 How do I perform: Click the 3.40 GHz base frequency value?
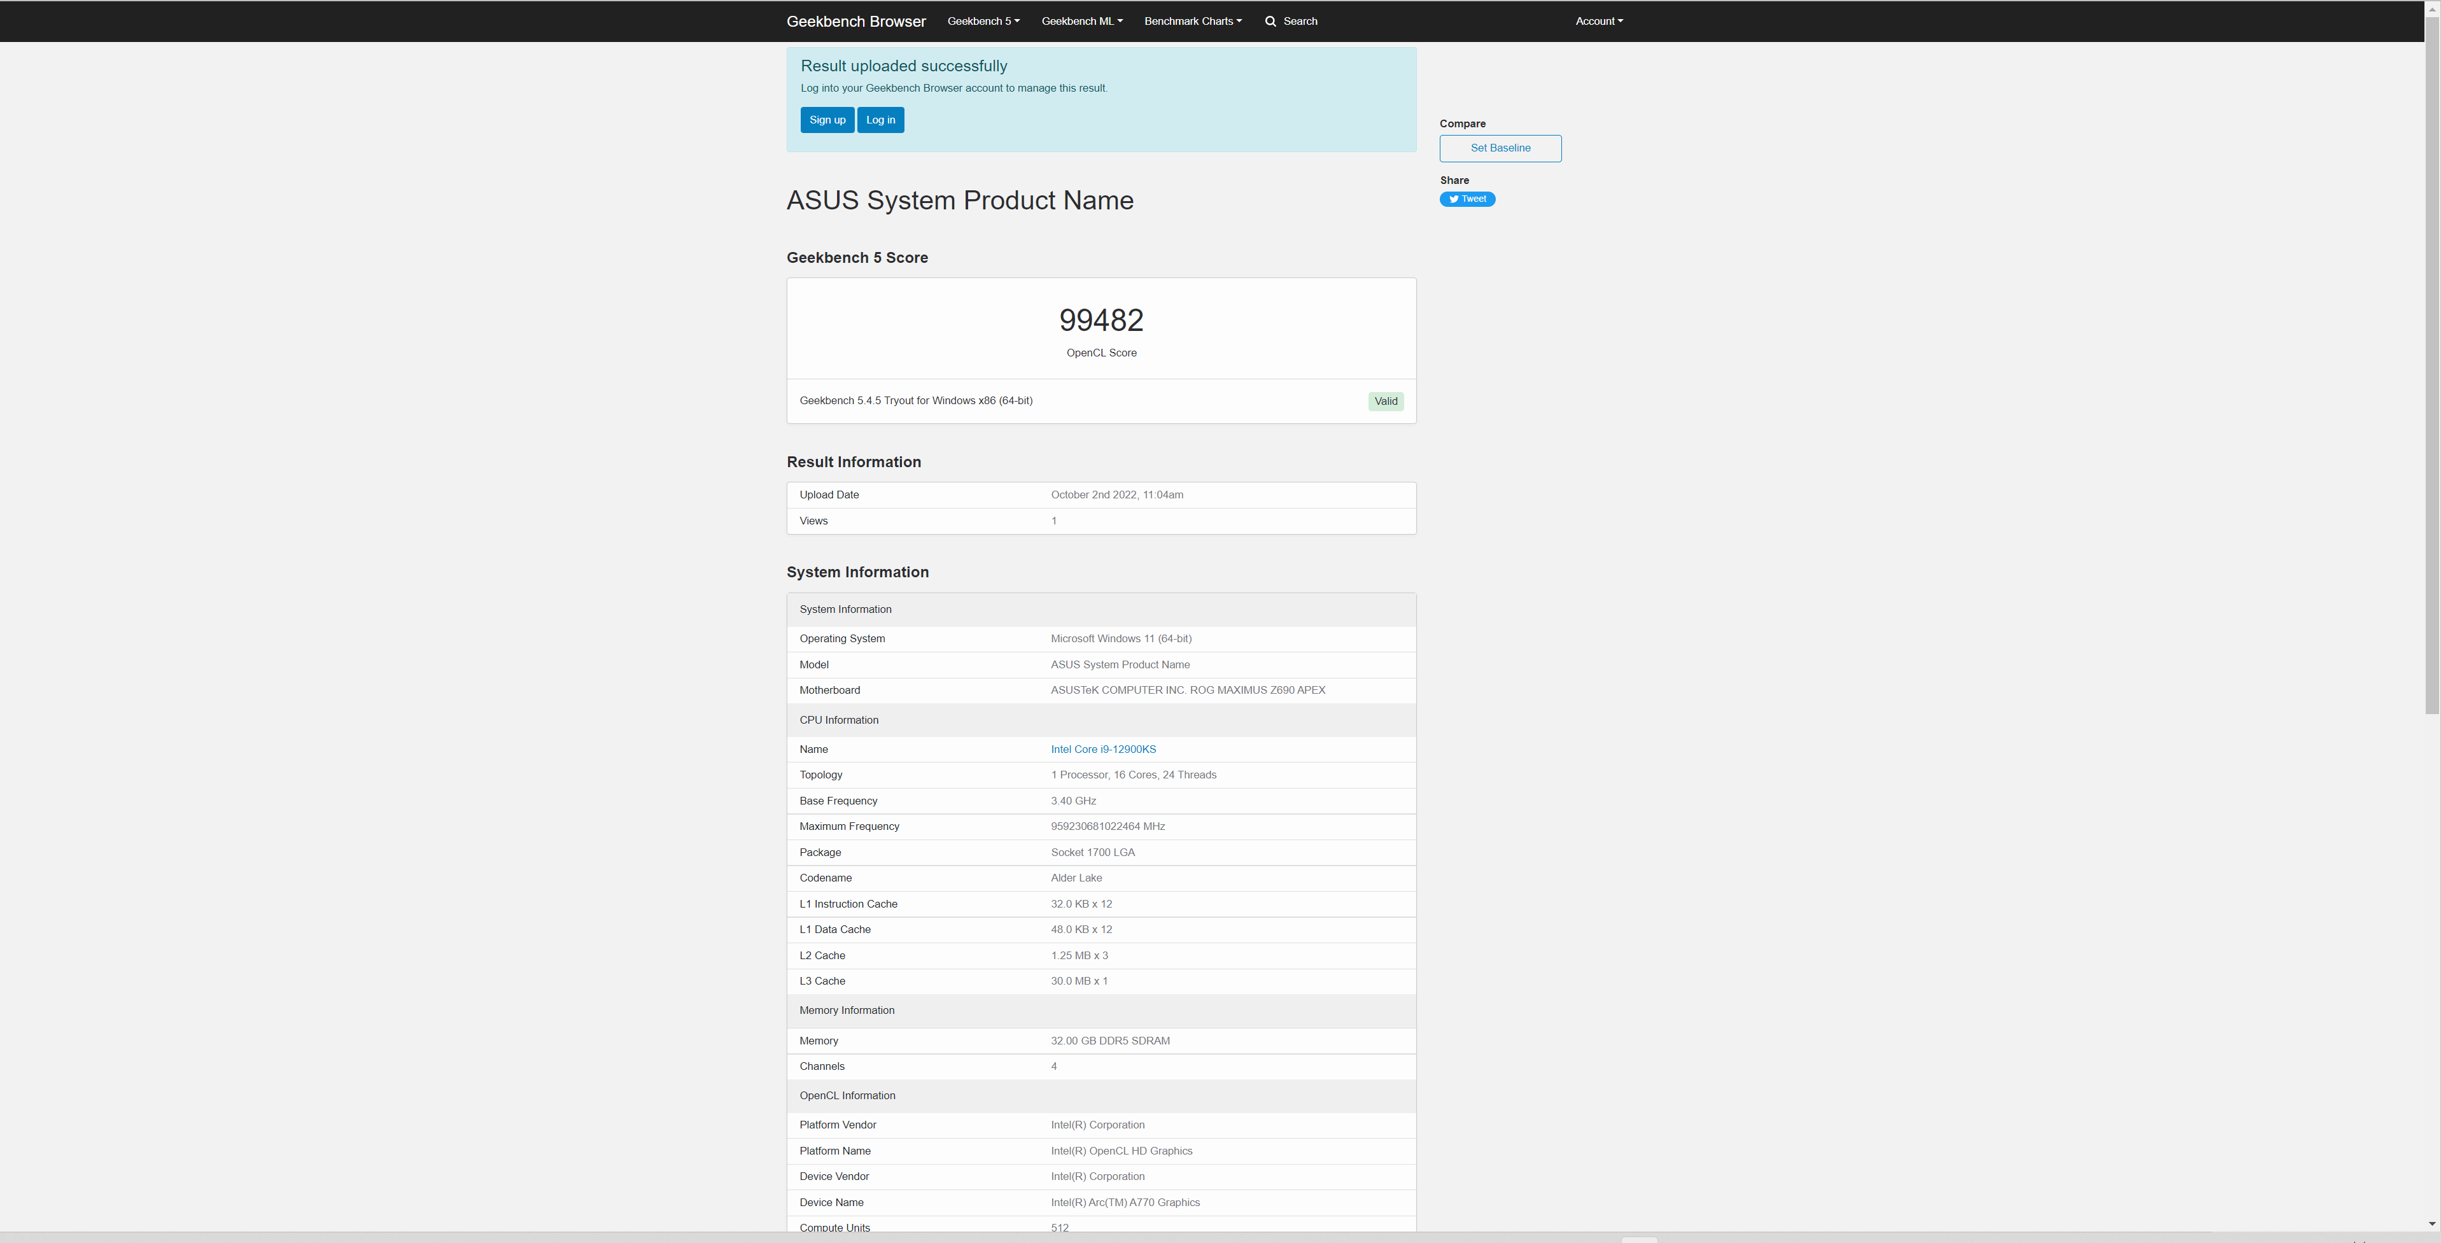click(x=1073, y=801)
